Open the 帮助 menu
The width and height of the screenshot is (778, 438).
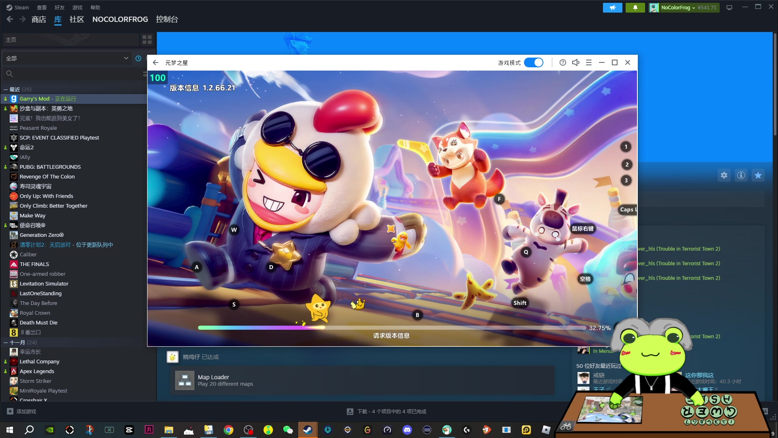(x=95, y=7)
